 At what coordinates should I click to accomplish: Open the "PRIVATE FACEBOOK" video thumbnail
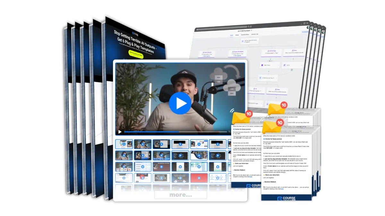(161, 178)
